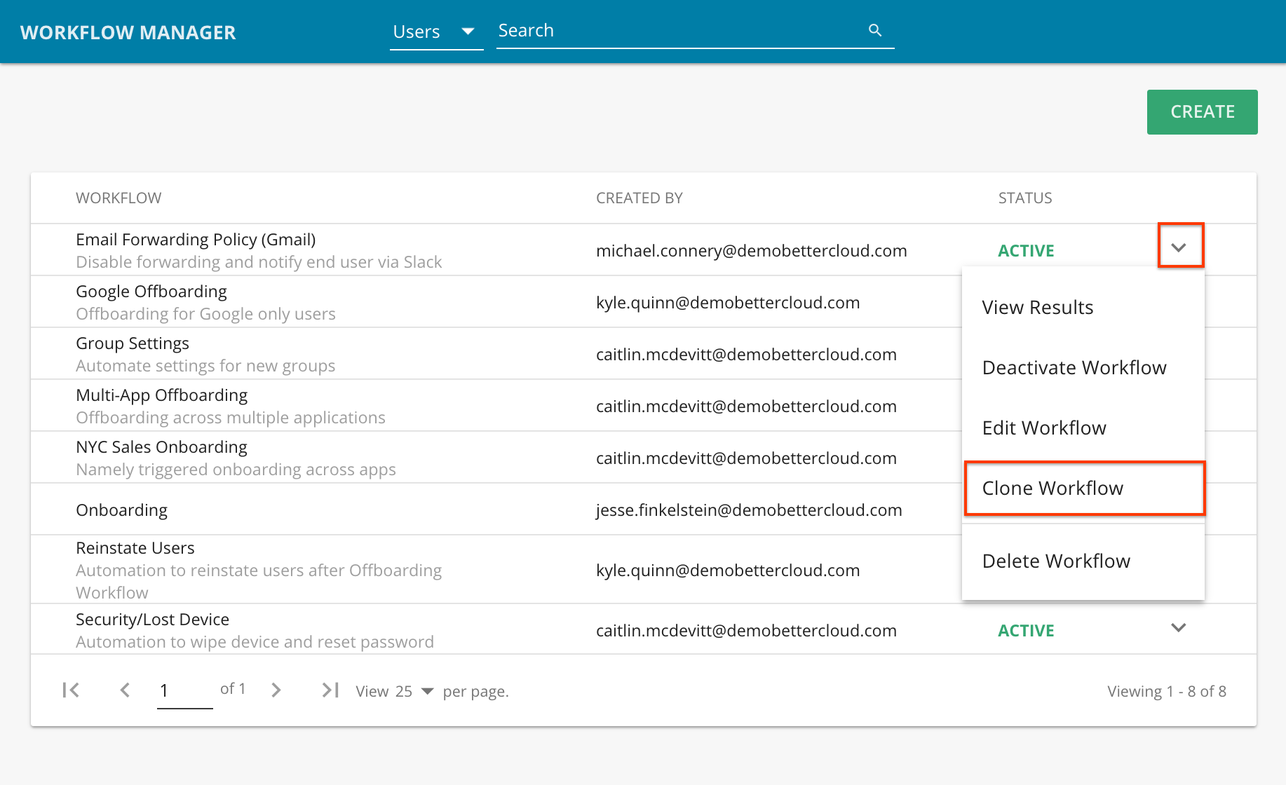Viewport: 1286px width, 785px height.
Task: Click ACTIVE status of Security/Lost Device
Action: pyautogui.click(x=1026, y=631)
